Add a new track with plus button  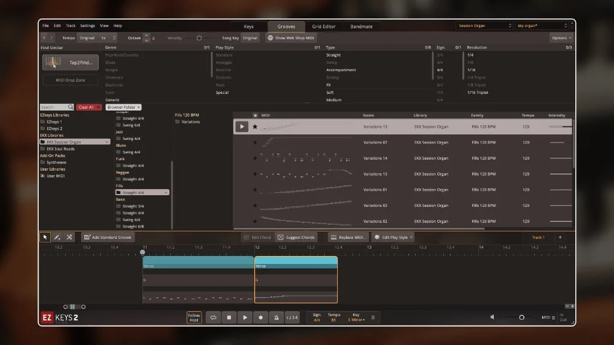click(560, 237)
